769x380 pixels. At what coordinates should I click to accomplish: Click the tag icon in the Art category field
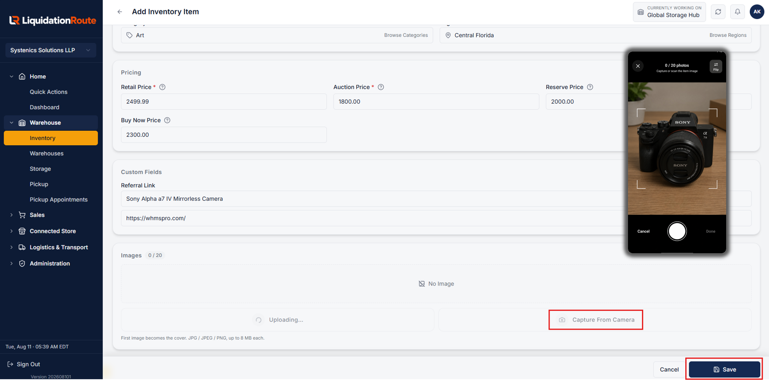129,35
